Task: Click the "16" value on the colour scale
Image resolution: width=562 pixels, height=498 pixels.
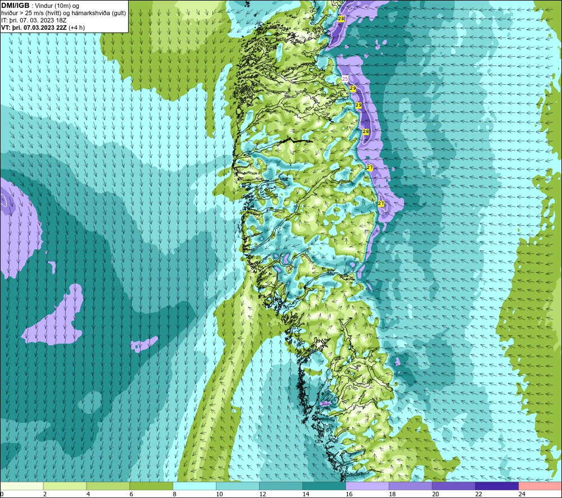Action: tap(349, 494)
